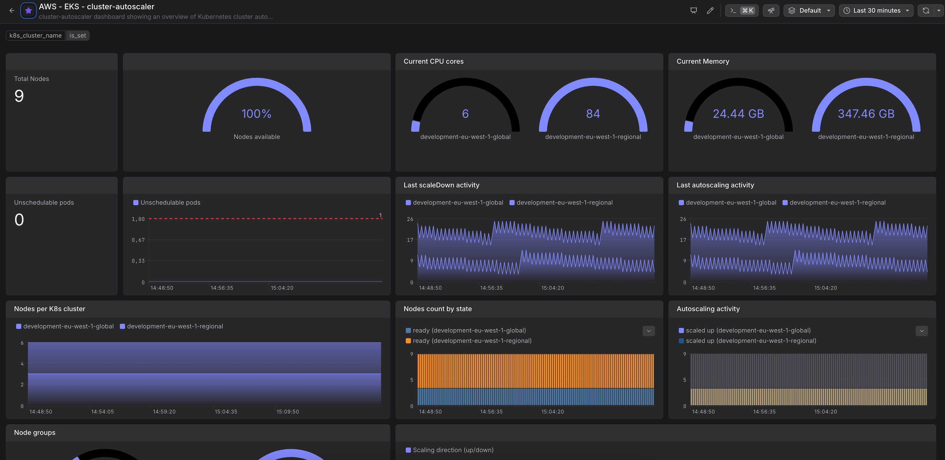
Task: Click the back arrow icon
Action: 12,10
